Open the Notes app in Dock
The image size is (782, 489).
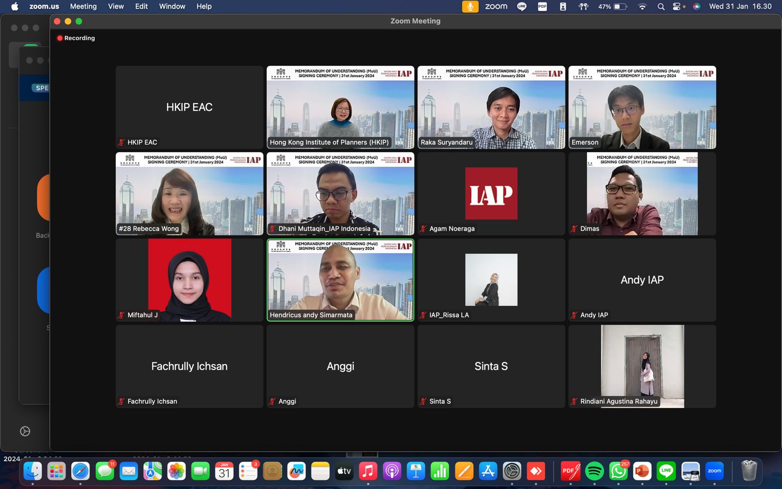click(x=320, y=471)
